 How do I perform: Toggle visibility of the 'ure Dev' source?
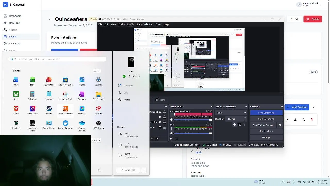pos(160,122)
